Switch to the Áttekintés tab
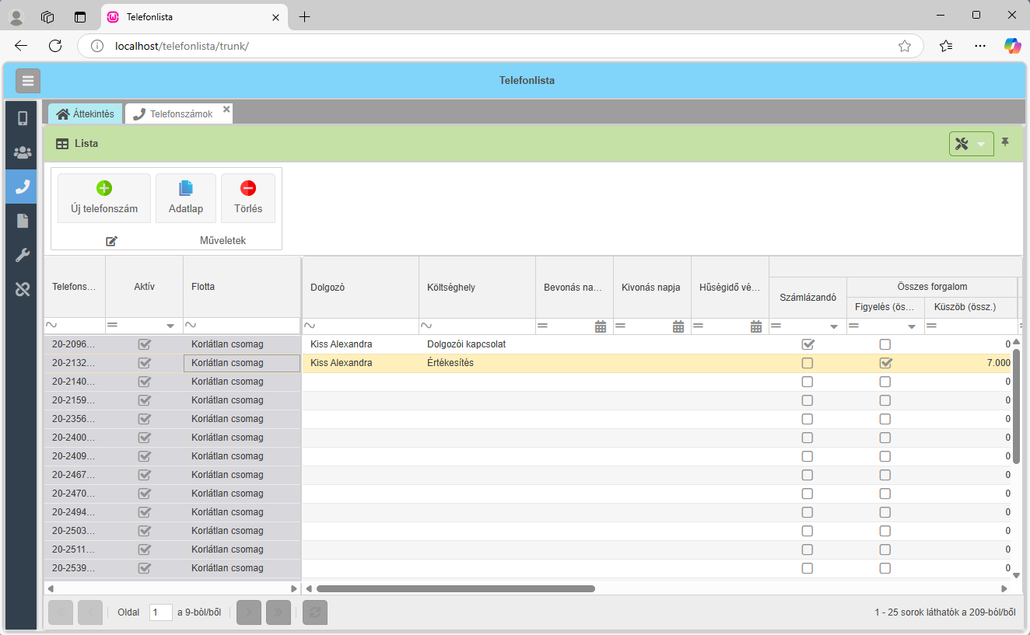Viewport: 1030px width, 635px height. [86, 114]
